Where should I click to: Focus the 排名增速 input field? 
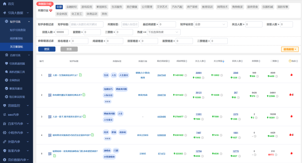coord(80,41)
